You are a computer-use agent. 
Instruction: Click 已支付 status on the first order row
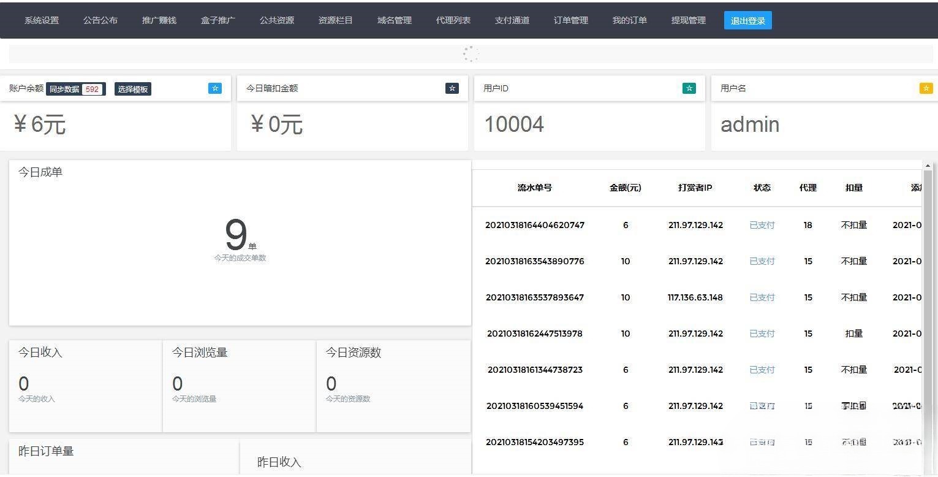pyautogui.click(x=762, y=225)
